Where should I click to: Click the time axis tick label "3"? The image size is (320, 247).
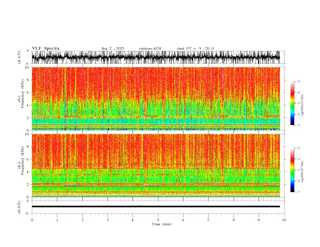pyautogui.click(x=107, y=220)
